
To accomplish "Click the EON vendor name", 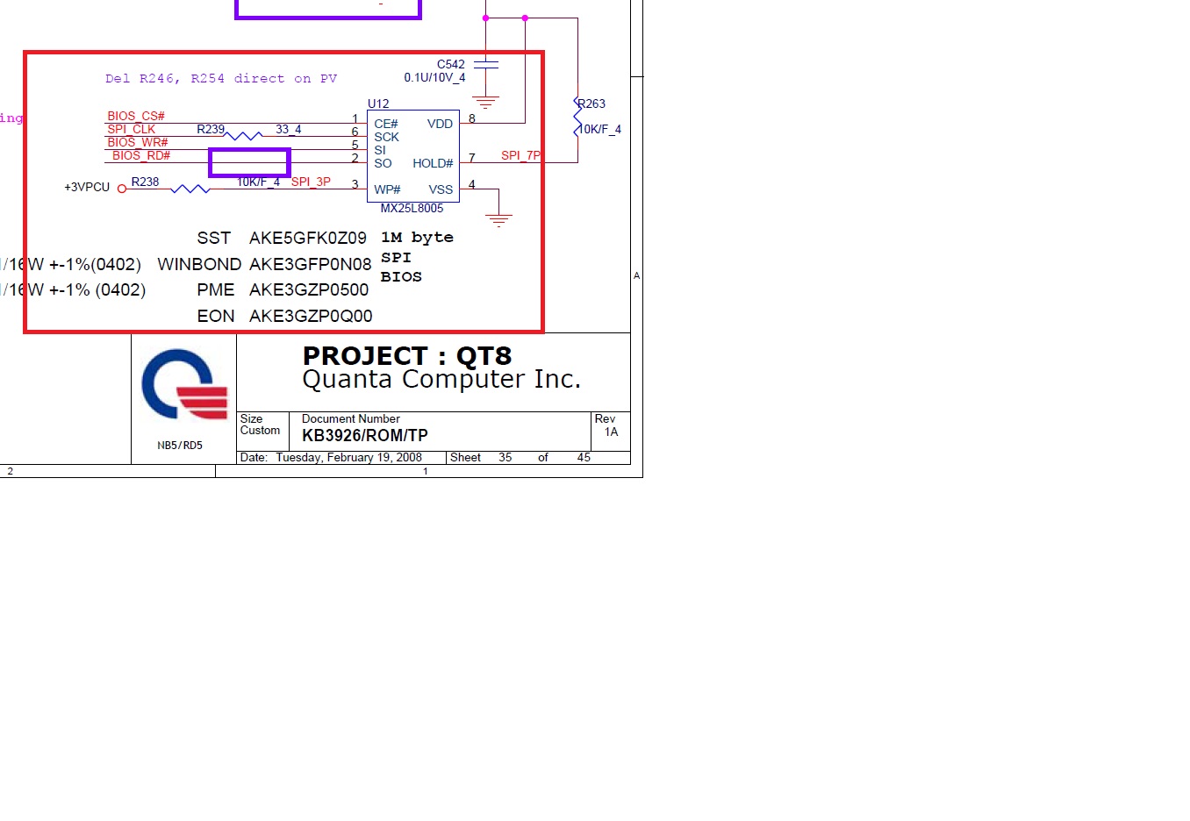I will 216,316.
